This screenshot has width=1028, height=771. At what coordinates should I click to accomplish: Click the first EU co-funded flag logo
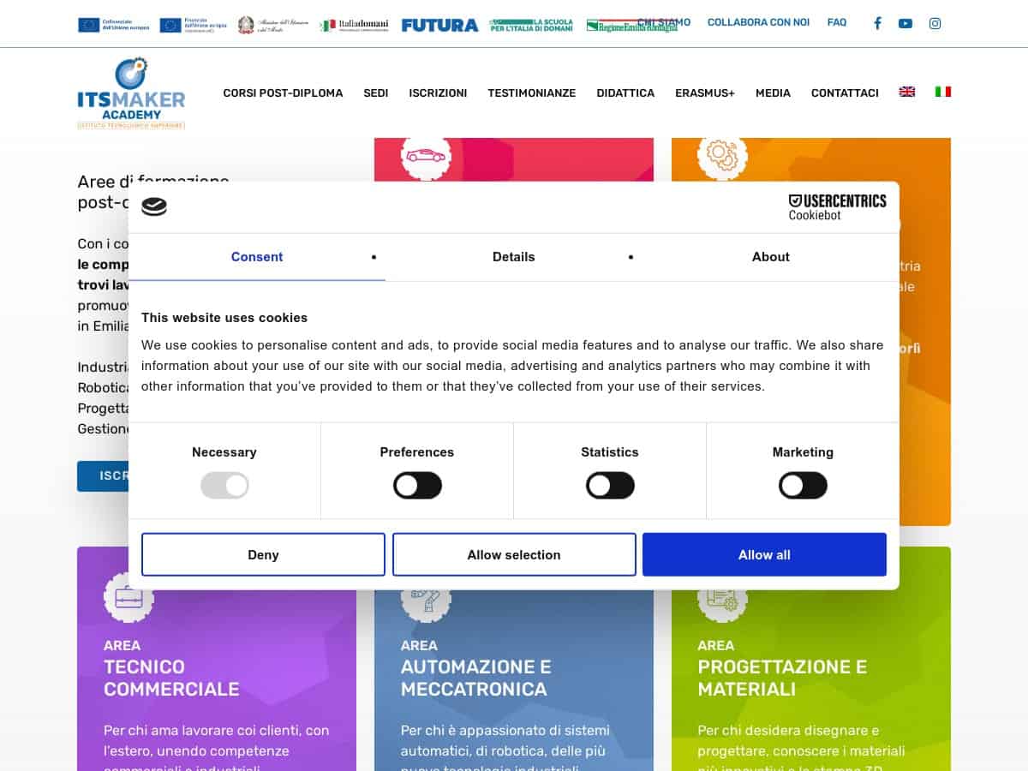point(114,25)
